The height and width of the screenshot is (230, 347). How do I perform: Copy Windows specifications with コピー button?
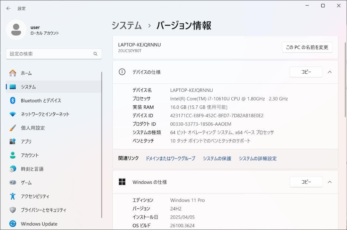306,182
